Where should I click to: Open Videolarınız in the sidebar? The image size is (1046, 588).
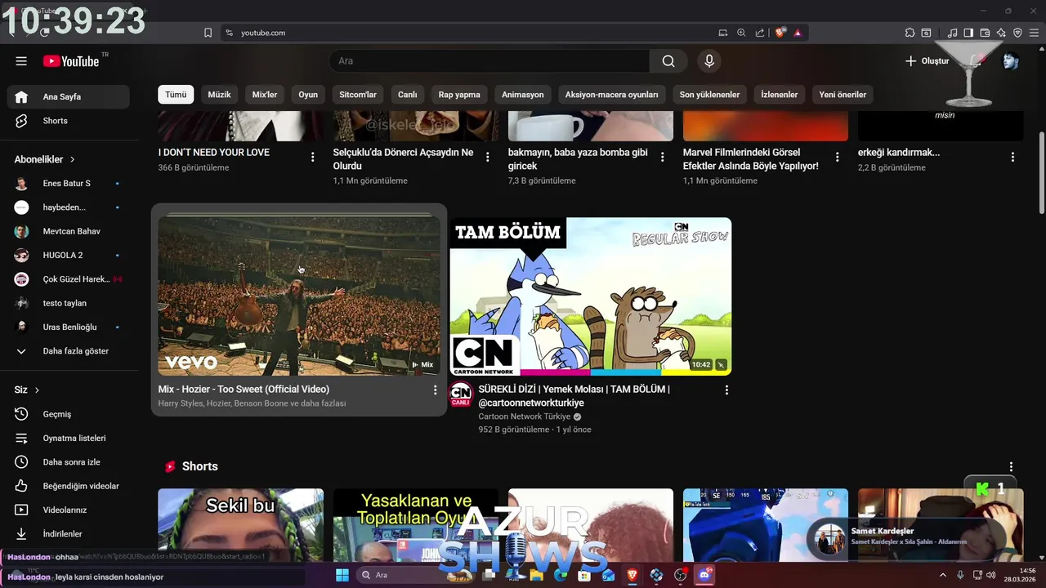pos(69,510)
